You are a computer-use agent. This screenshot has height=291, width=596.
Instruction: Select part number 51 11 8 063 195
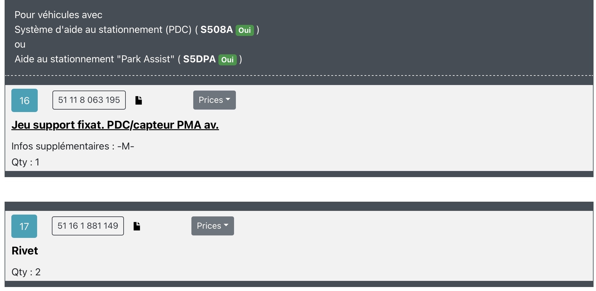(89, 100)
